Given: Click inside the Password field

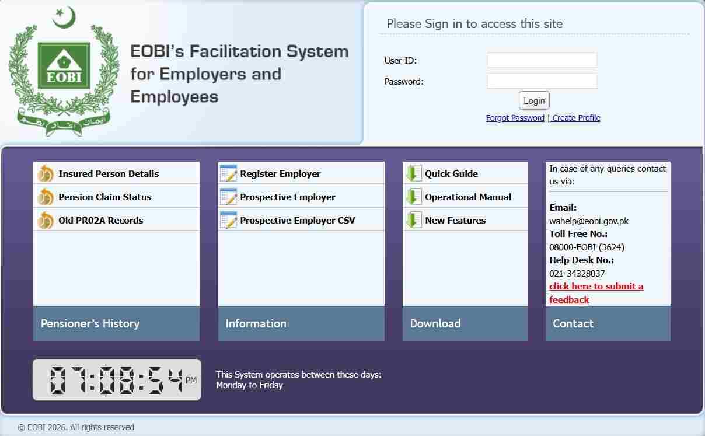Looking at the screenshot, I should pyautogui.click(x=541, y=81).
